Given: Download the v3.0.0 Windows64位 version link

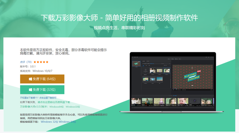Looking at the screenshot, I should pos(56,107).
